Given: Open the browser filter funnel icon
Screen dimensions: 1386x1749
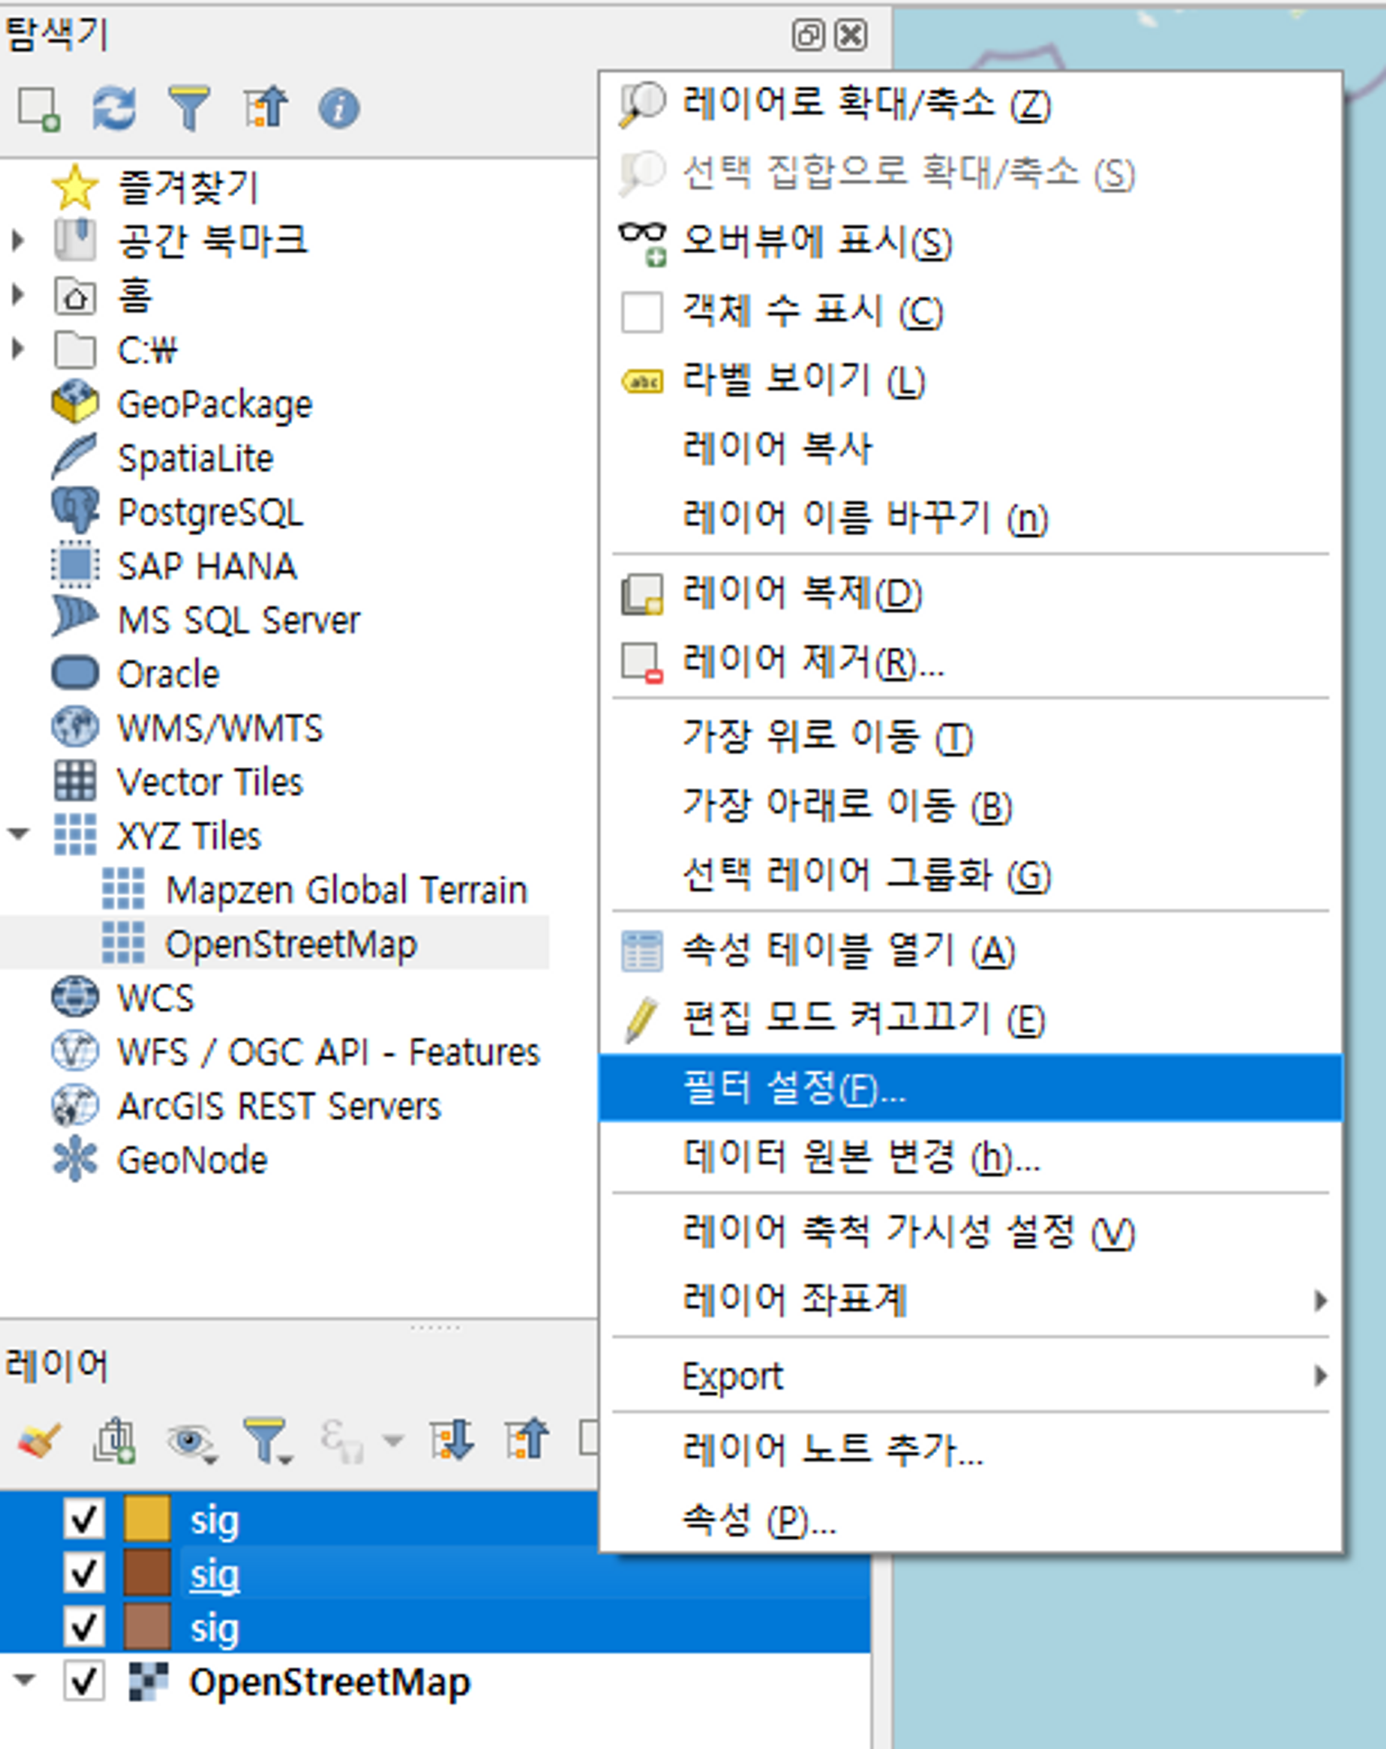Looking at the screenshot, I should (189, 108).
